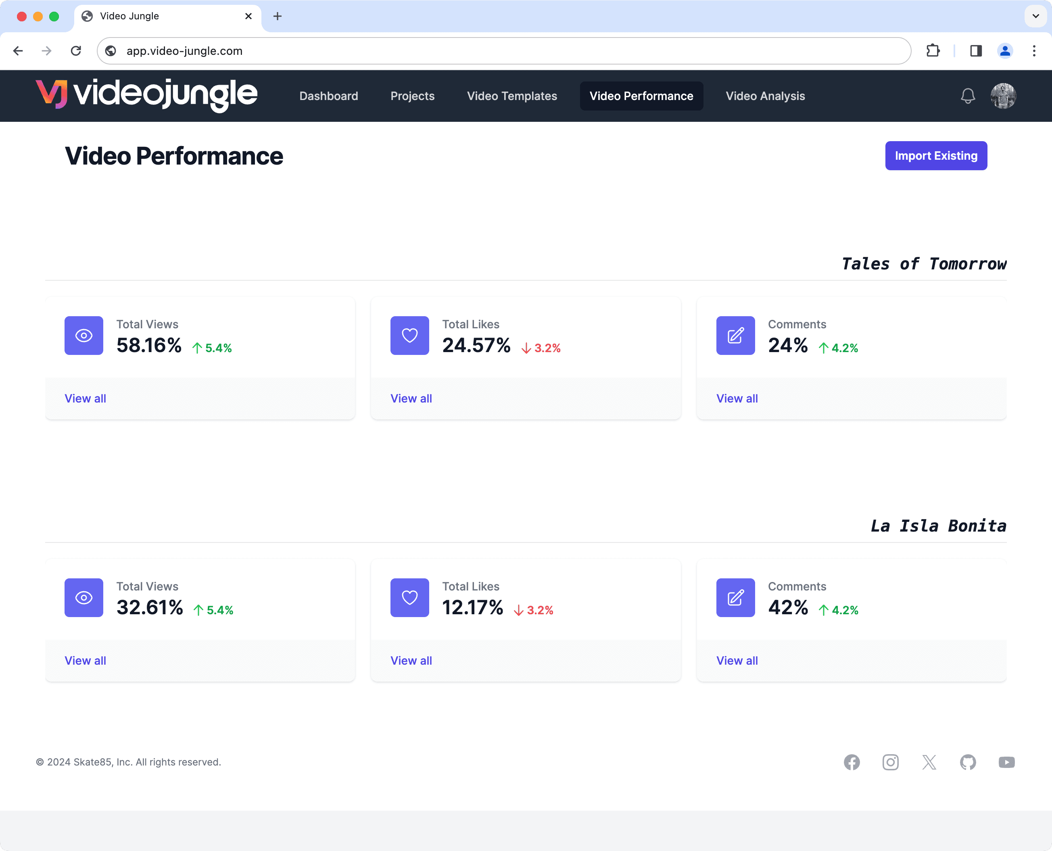The image size is (1052, 851).
Task: Click the notification bell icon
Action: (x=968, y=96)
